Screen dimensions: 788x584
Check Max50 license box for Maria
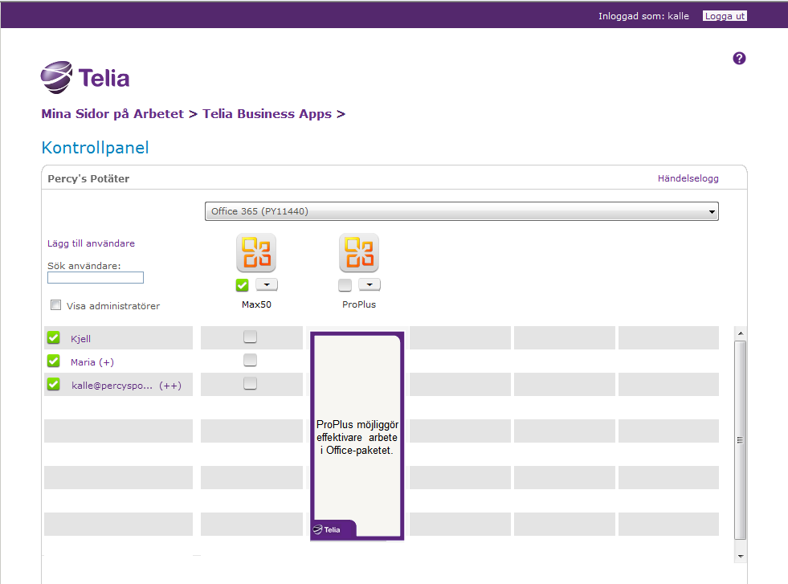tap(251, 360)
